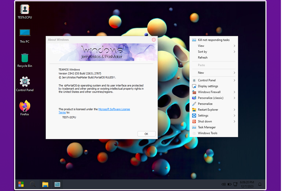Expand the View submenu
Image resolution: width=283 pixels, height=191 pixels.
coord(234,46)
